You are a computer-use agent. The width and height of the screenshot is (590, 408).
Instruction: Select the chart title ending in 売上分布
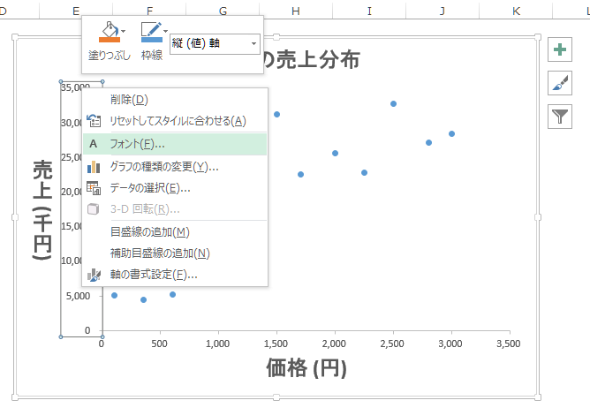coord(312,60)
